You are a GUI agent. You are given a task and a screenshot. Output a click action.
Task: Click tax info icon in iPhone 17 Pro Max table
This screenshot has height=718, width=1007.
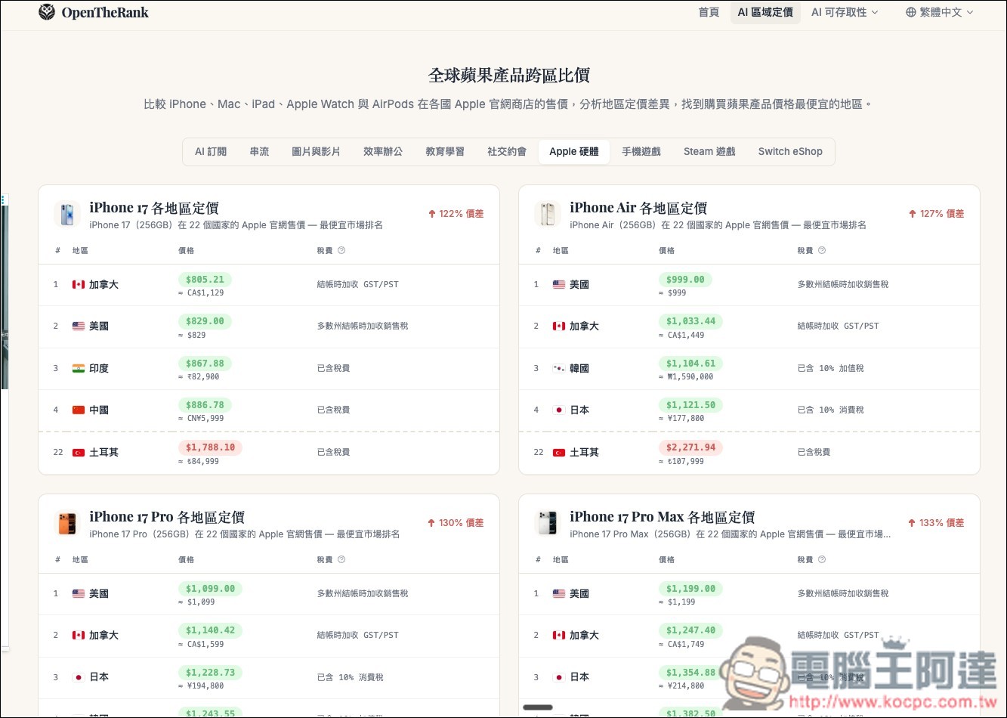click(822, 559)
